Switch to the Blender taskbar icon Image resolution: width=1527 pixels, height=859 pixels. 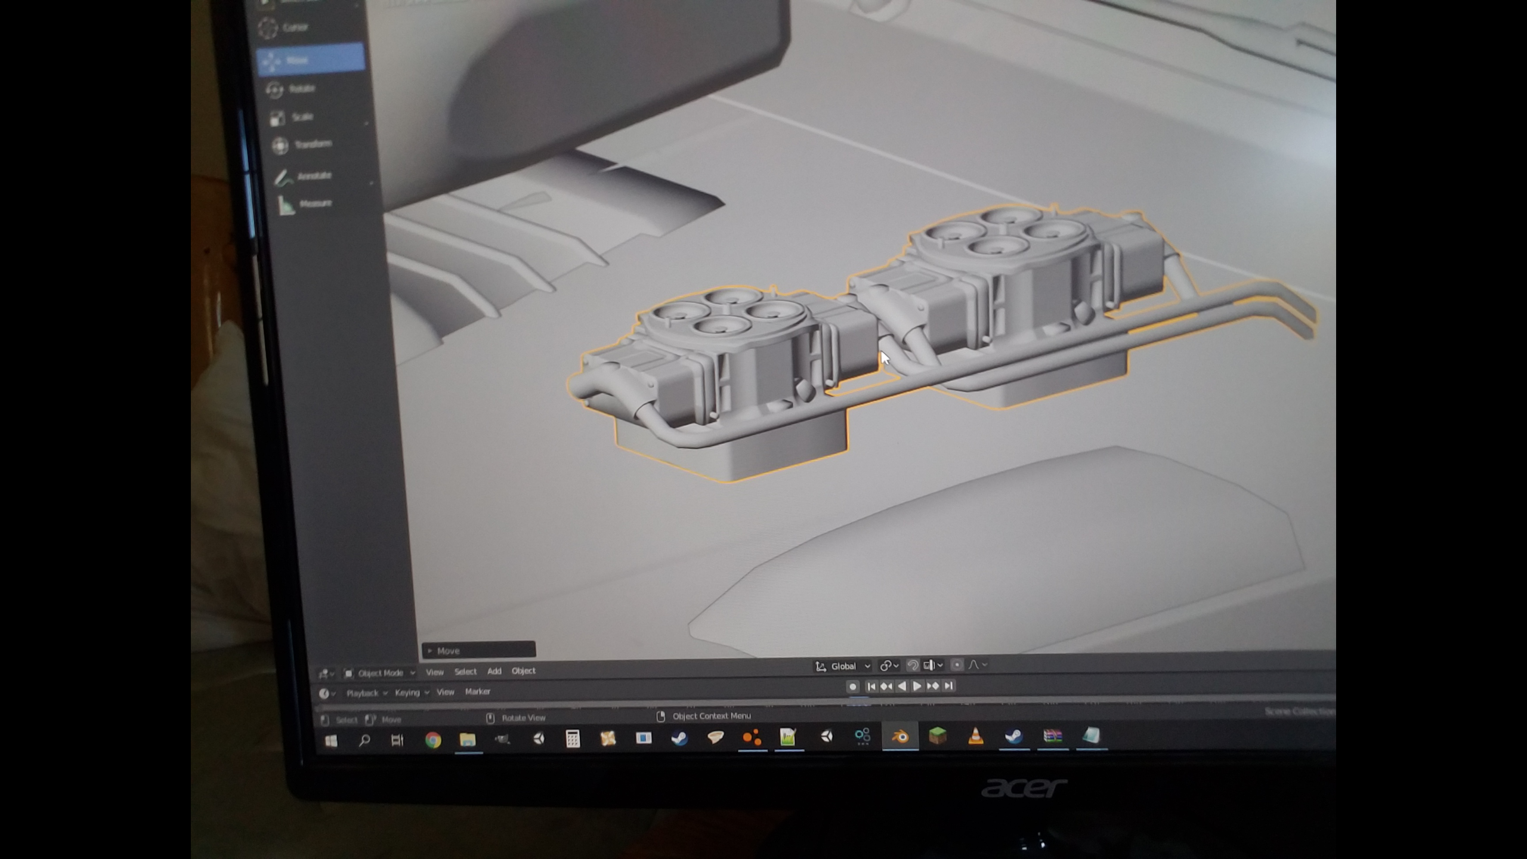click(x=900, y=737)
